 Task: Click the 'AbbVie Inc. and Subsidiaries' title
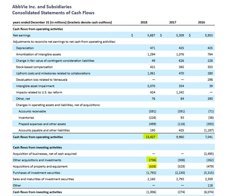pos(42,7)
